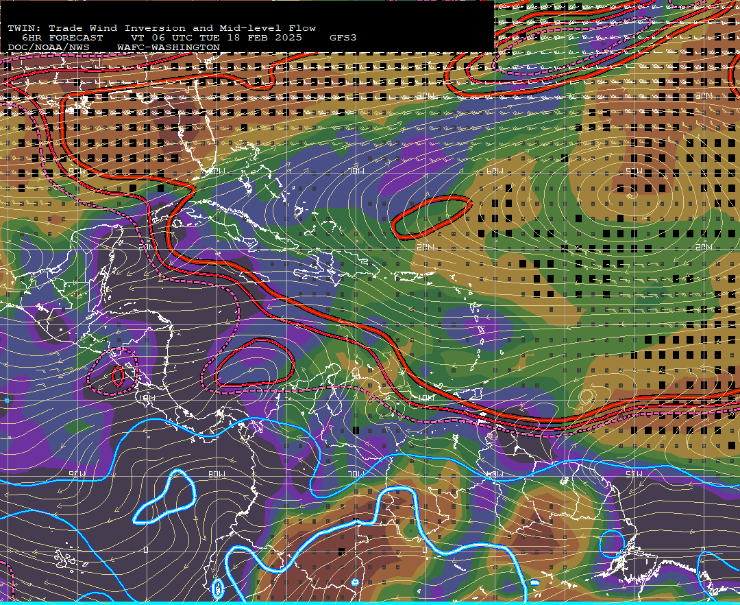The width and height of the screenshot is (740, 605).
Task: Click the "60W" label on the upper longitude row
Action: pyautogui.click(x=495, y=171)
